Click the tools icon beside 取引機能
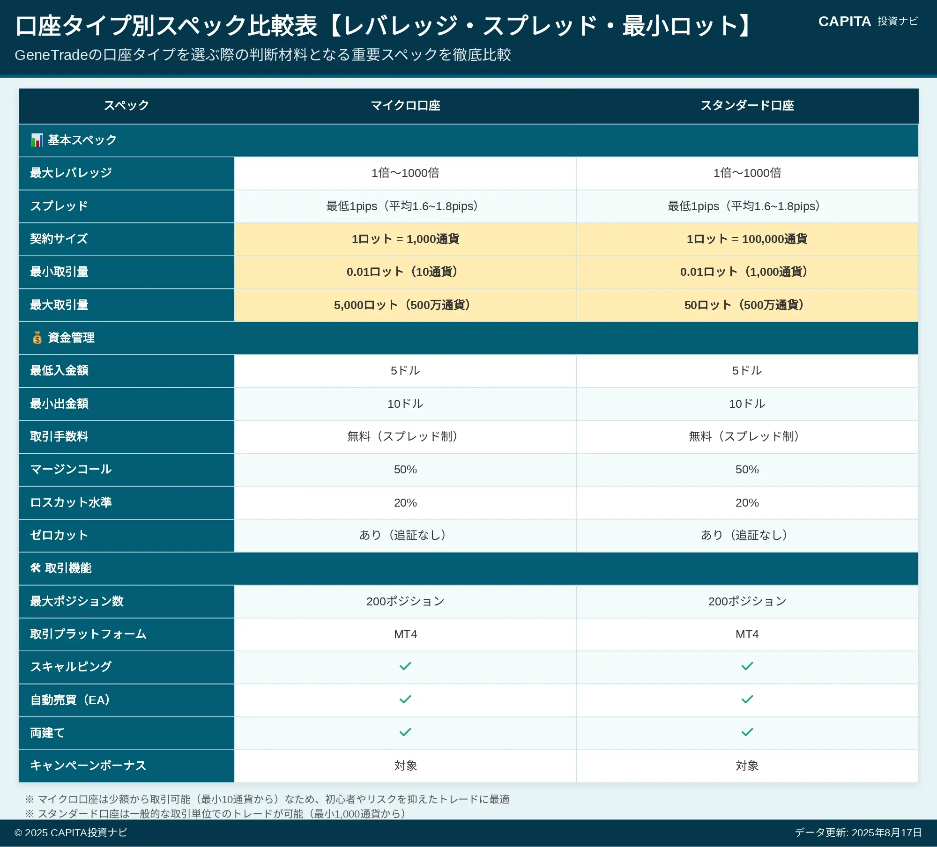 tap(36, 568)
